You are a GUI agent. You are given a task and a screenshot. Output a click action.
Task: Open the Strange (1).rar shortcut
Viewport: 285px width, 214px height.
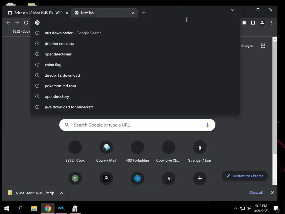coord(200,151)
